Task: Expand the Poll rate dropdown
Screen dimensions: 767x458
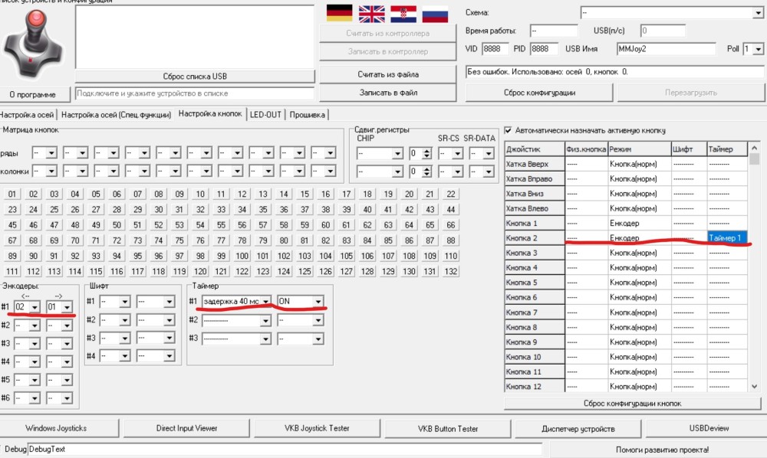Action: click(x=758, y=49)
